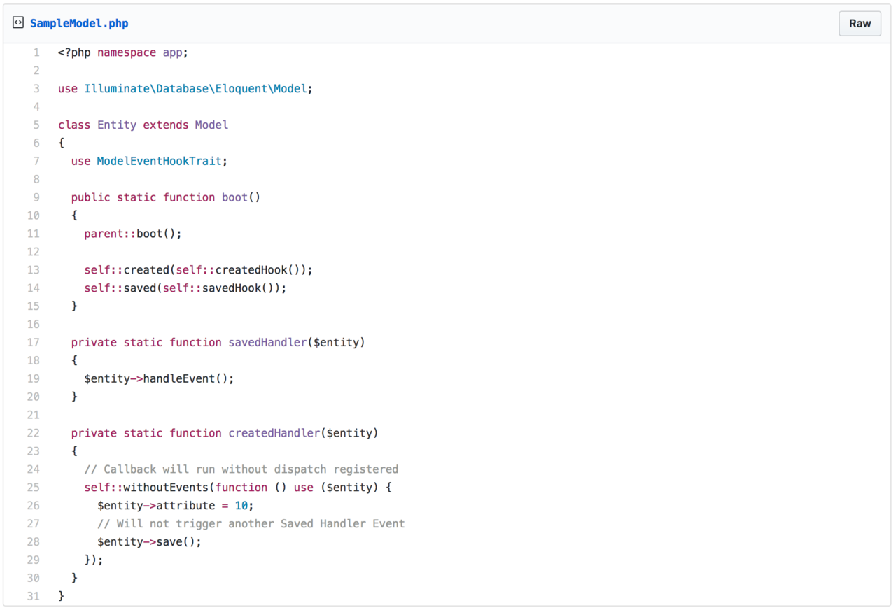Click 'Model' after extends on line 5

(x=212, y=125)
